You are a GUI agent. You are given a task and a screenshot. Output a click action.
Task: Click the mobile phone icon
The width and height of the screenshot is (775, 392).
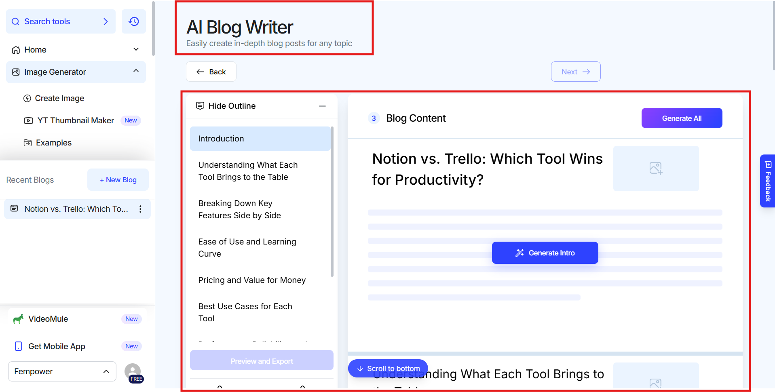(x=18, y=346)
